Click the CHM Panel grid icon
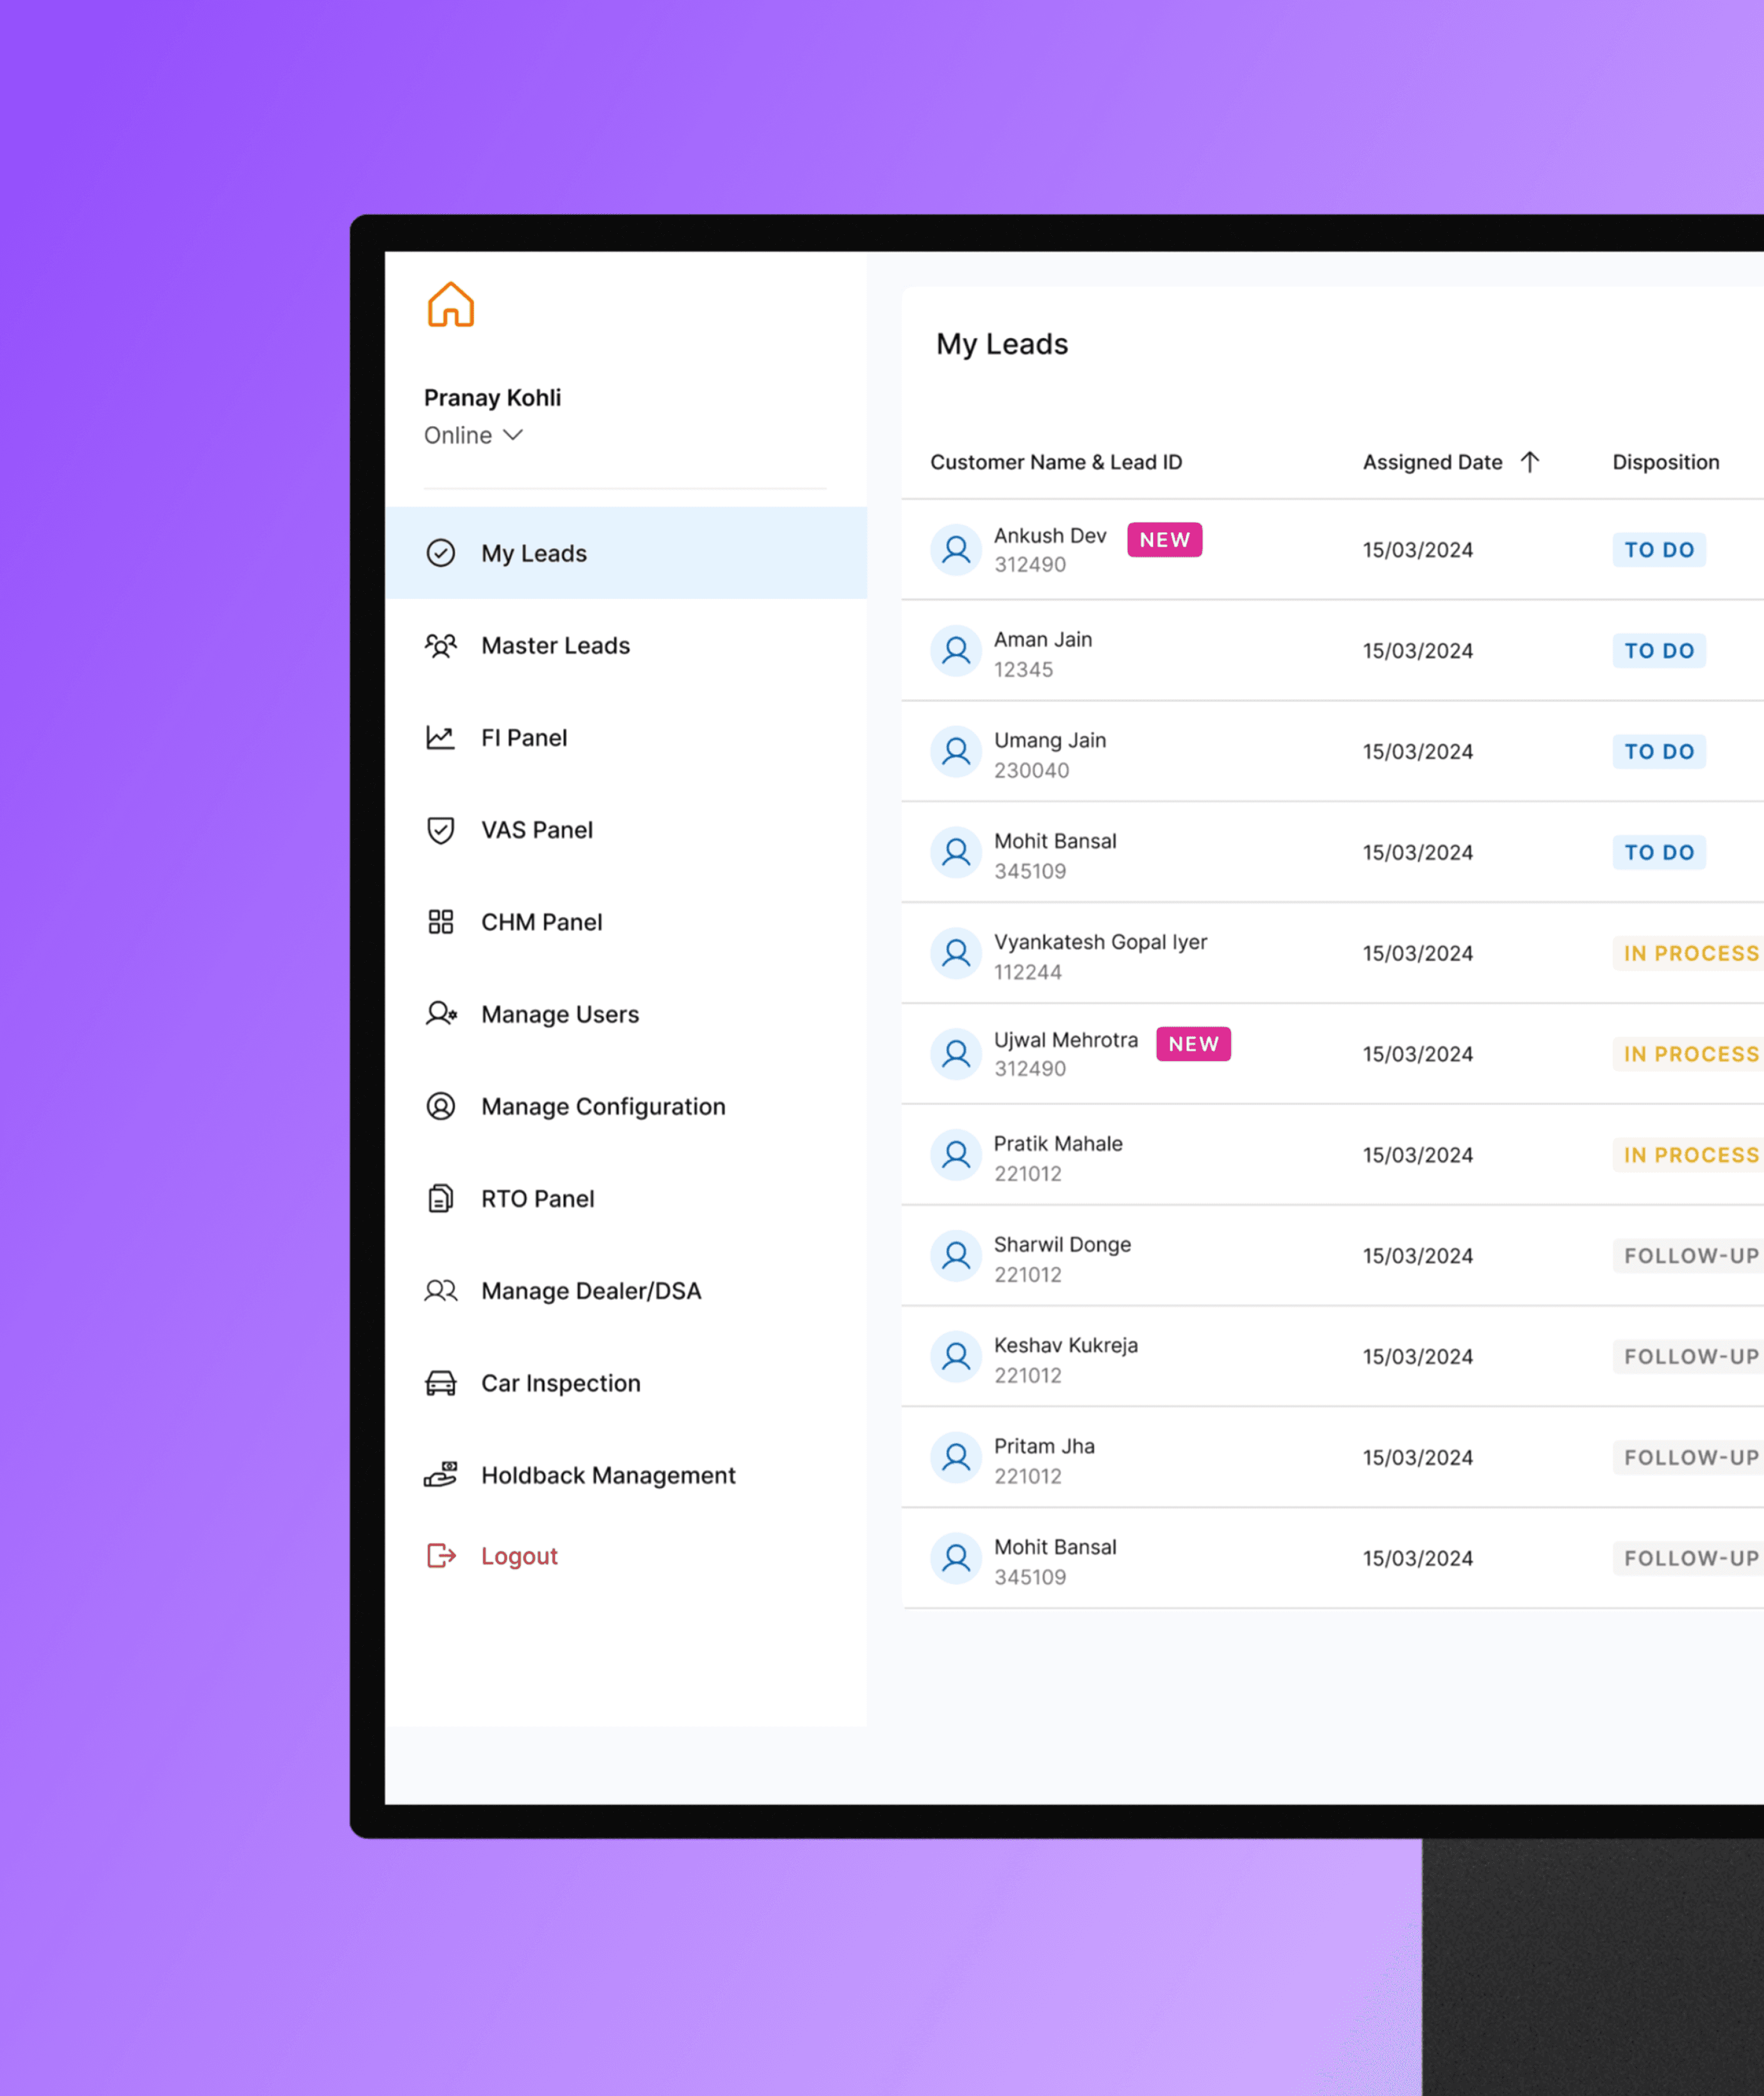The image size is (1764, 2096). 440,922
